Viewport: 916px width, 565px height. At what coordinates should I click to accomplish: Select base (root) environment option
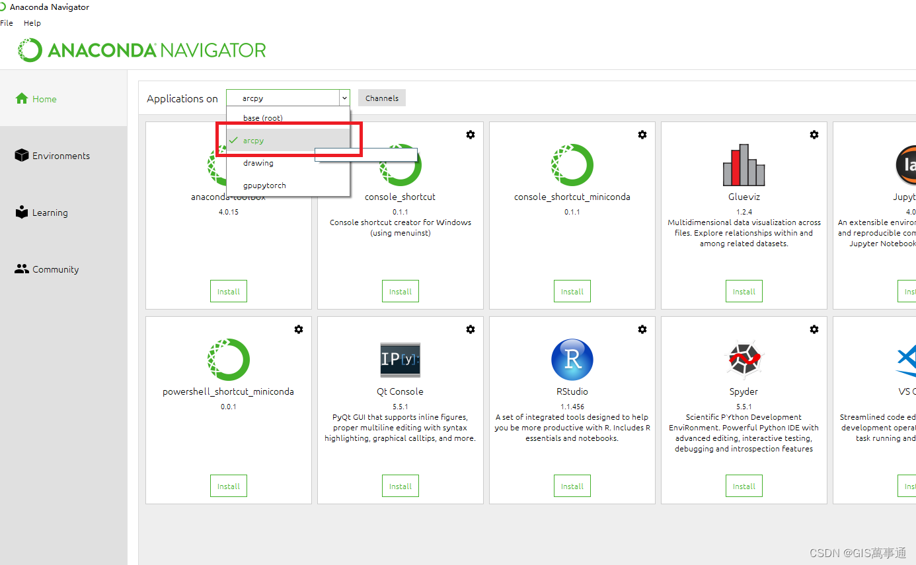point(288,118)
